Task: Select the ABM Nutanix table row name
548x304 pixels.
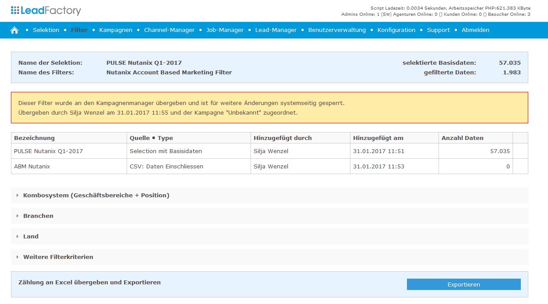Action: [32, 167]
